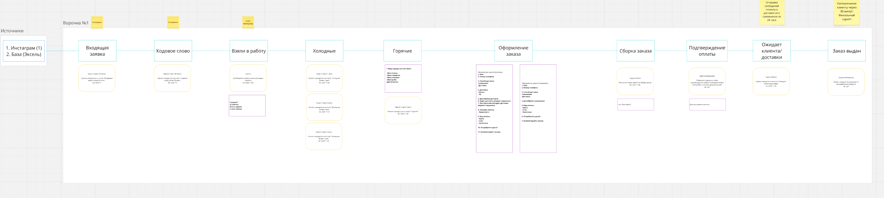Select the rounded task card under 'Горячие'
Viewport: 884px width, 198px height.
[x=403, y=110]
